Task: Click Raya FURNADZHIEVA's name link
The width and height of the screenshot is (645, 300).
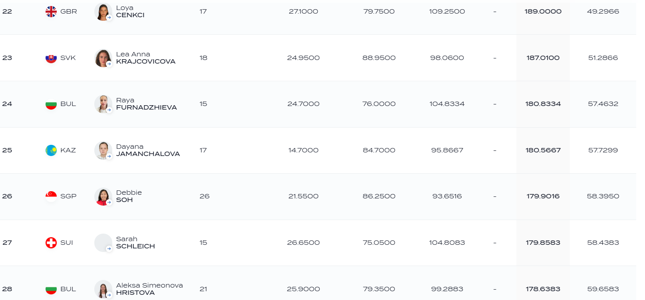Action: (146, 104)
